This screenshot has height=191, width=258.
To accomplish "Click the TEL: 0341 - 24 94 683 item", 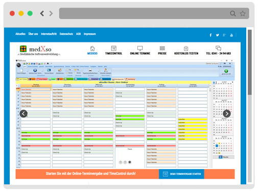I will pyautogui.click(x=218, y=51).
